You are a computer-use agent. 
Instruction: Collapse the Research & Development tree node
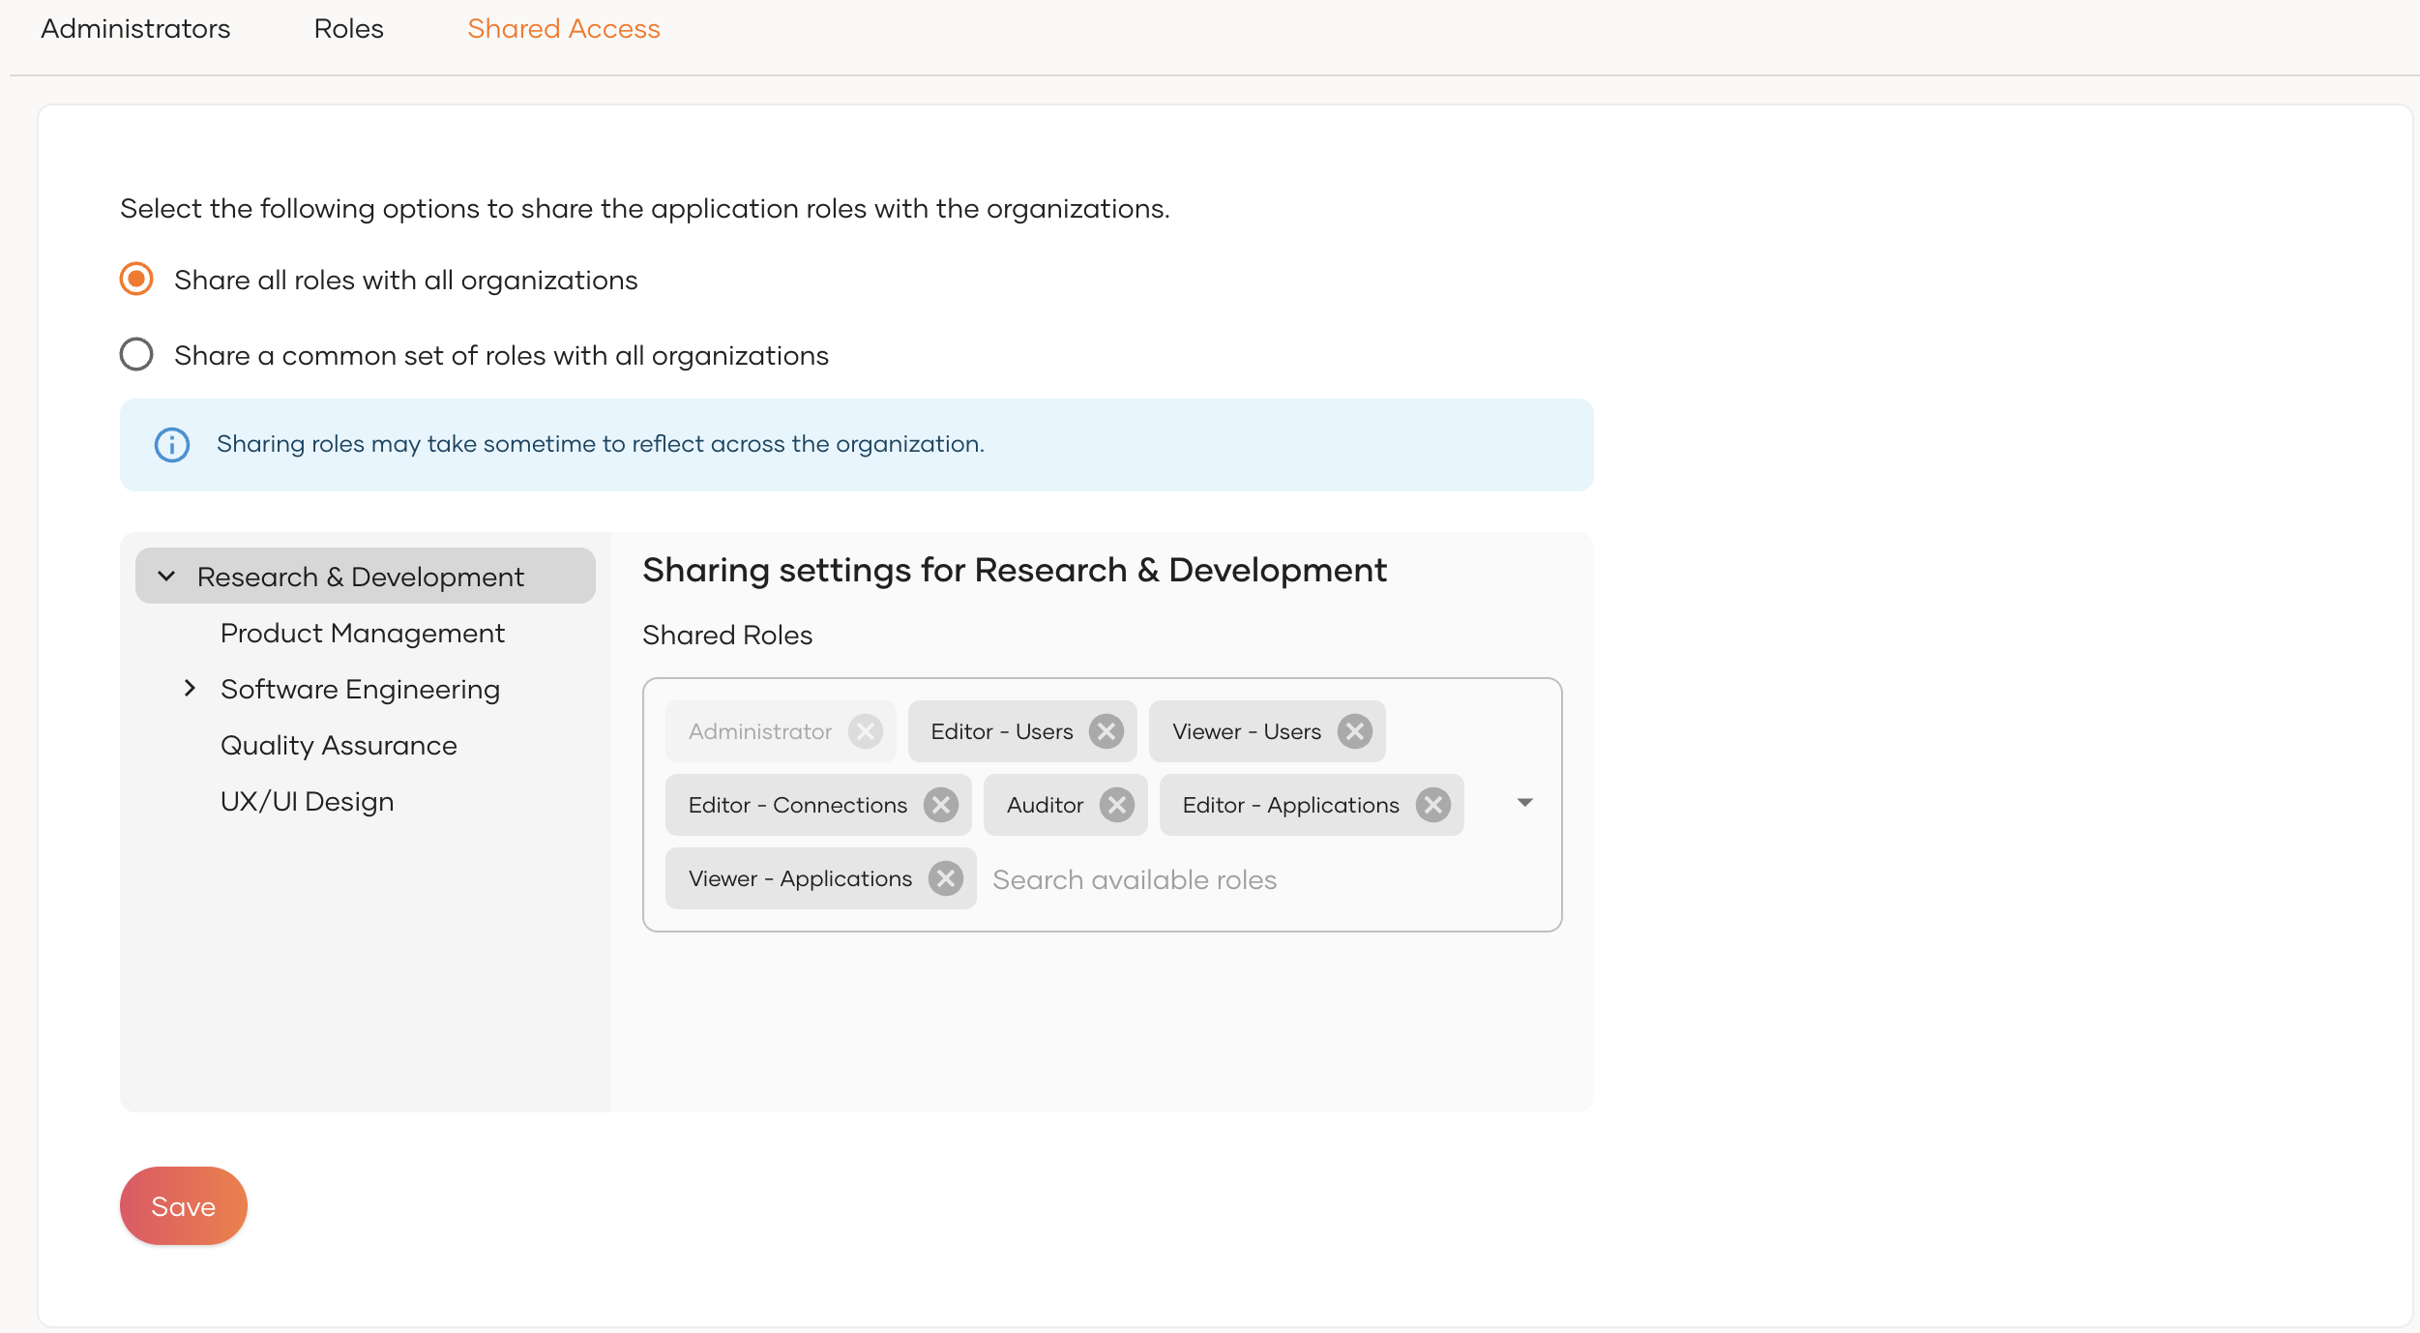166,577
